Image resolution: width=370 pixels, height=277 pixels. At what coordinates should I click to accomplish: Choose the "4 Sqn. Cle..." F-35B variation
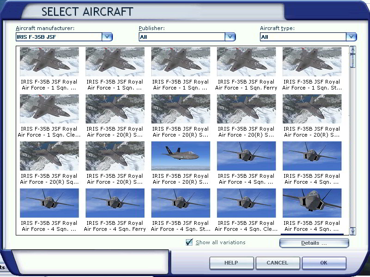246,203
